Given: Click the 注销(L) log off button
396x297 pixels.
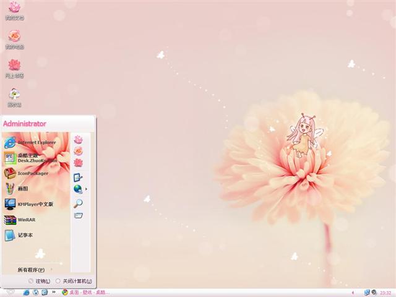Looking at the screenshot, I should [x=39, y=281].
